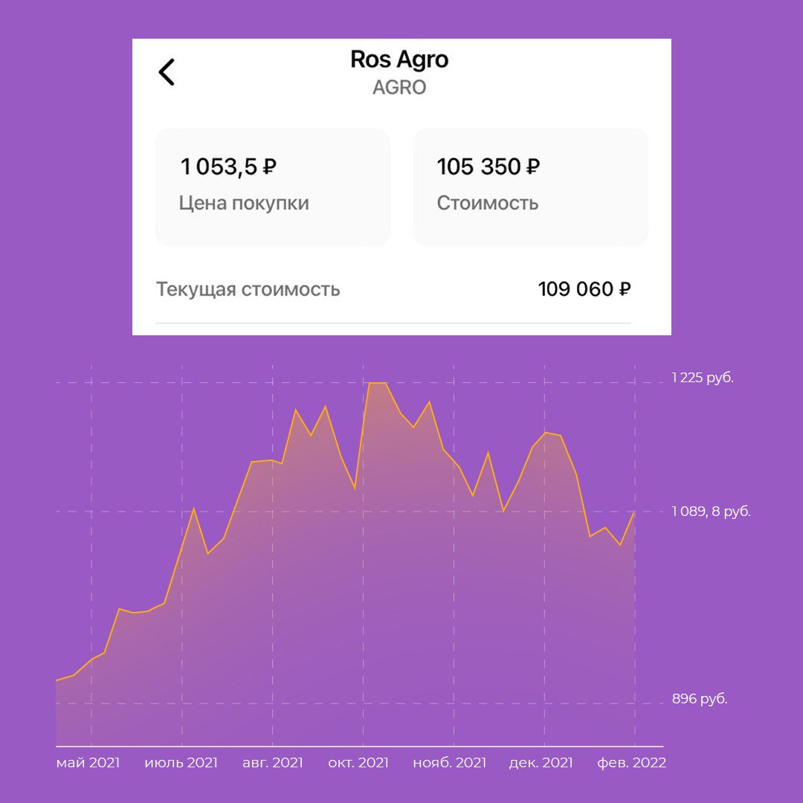Screen dimensions: 803x803
Task: Select the 1 089, 8 руб. price level label
Action: [712, 512]
